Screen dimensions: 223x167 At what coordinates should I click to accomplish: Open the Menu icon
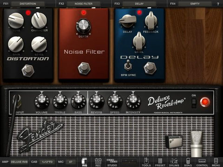coord(216,162)
